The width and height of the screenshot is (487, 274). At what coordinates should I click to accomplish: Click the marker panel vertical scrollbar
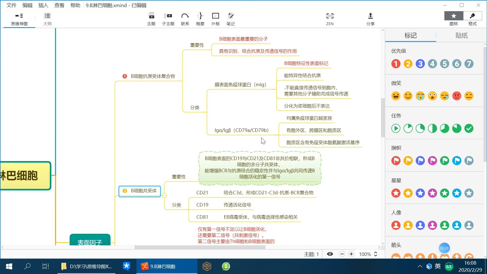click(485, 104)
